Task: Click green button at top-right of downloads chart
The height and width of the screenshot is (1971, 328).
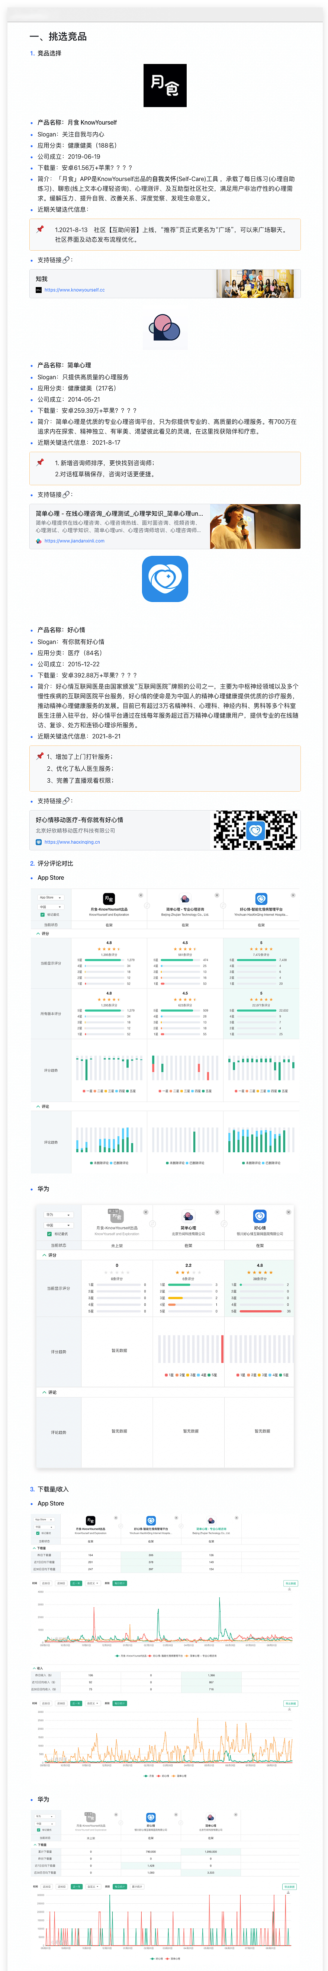Action: pyautogui.click(x=290, y=1583)
